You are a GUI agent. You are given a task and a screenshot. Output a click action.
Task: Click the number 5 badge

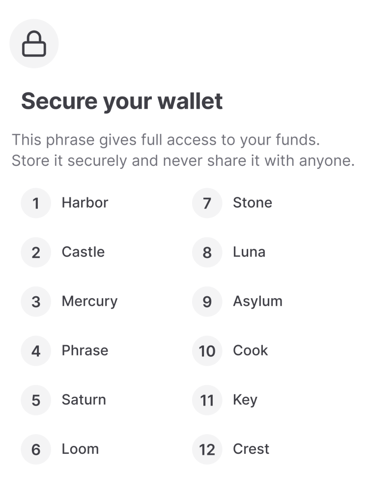point(36,400)
